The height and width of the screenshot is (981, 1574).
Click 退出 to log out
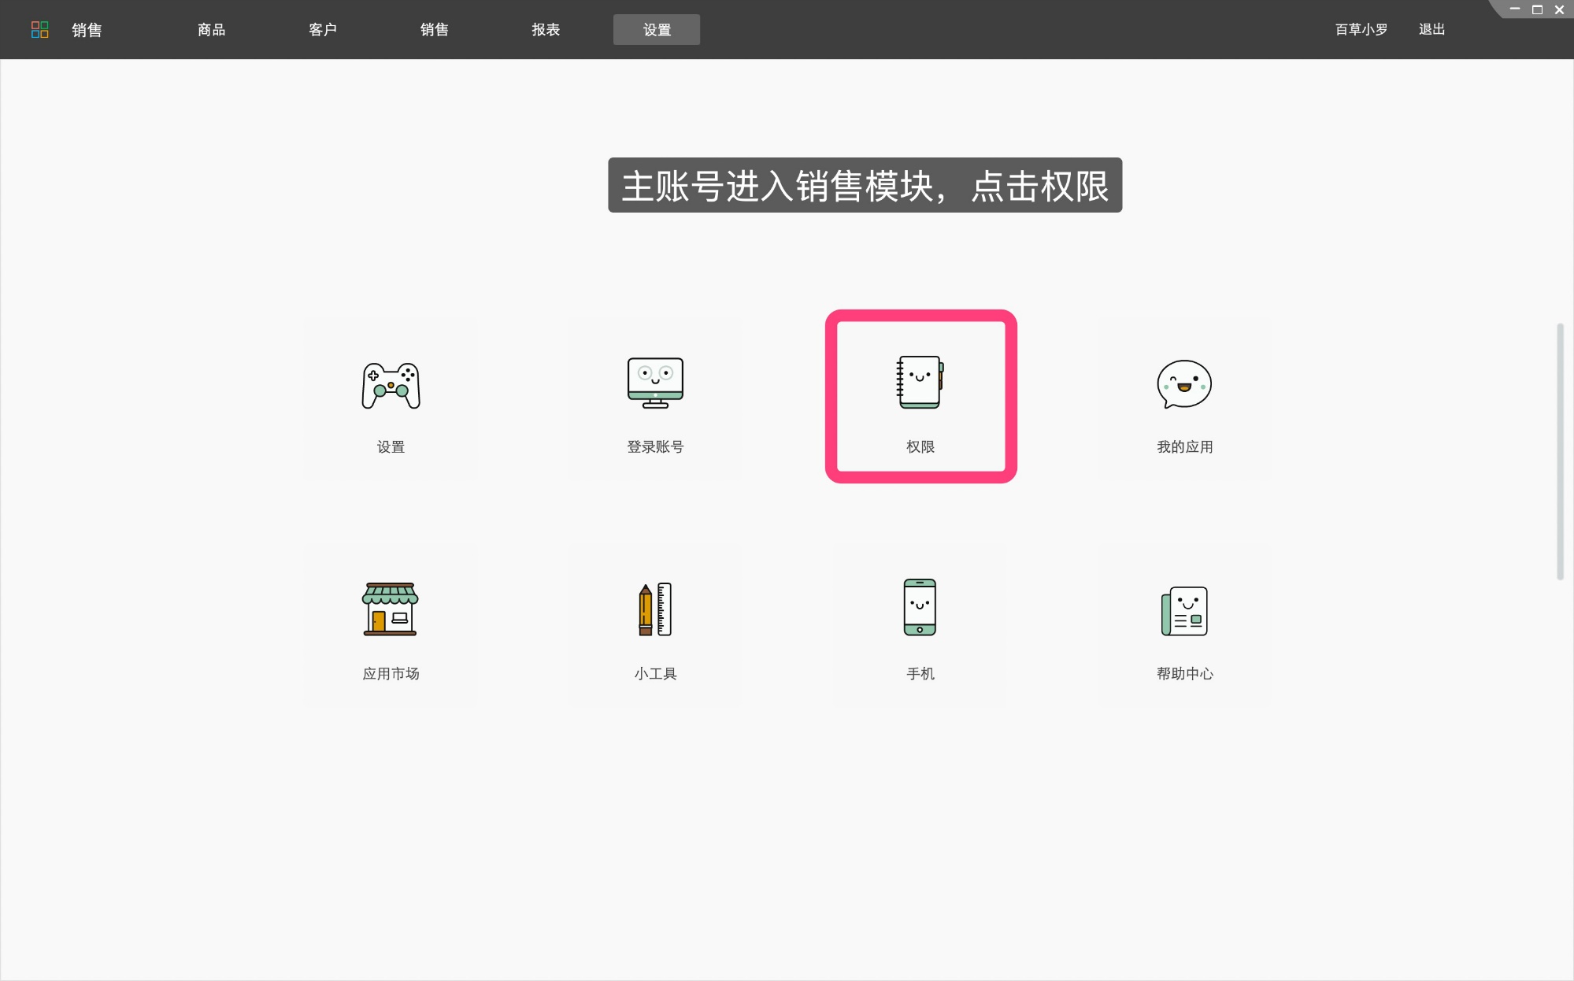tap(1431, 30)
